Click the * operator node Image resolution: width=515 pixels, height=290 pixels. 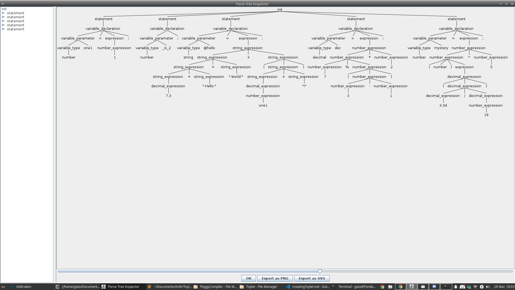point(370,57)
